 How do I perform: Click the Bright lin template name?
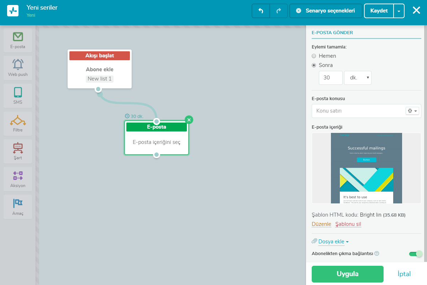click(371, 215)
